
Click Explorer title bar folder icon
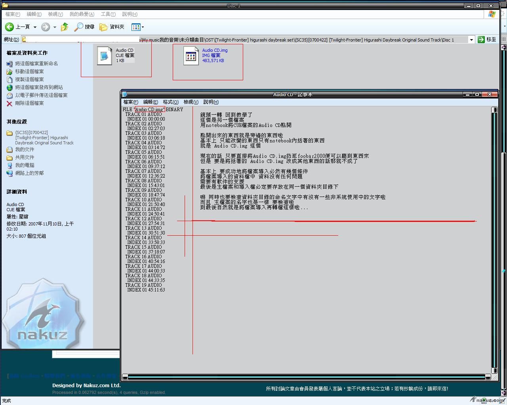point(5,6)
